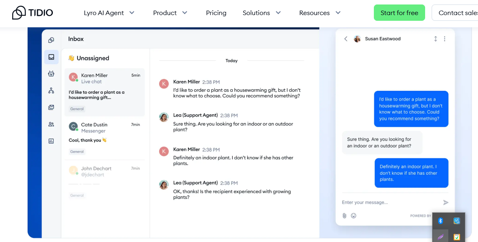
Task: Open the emoji picker in chat widget
Action: [x=354, y=216]
